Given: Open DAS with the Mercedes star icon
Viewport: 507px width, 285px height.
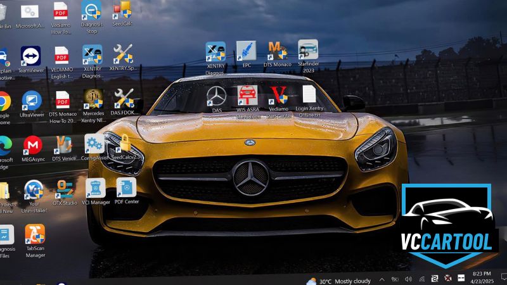Looking at the screenshot, I should (216, 99).
